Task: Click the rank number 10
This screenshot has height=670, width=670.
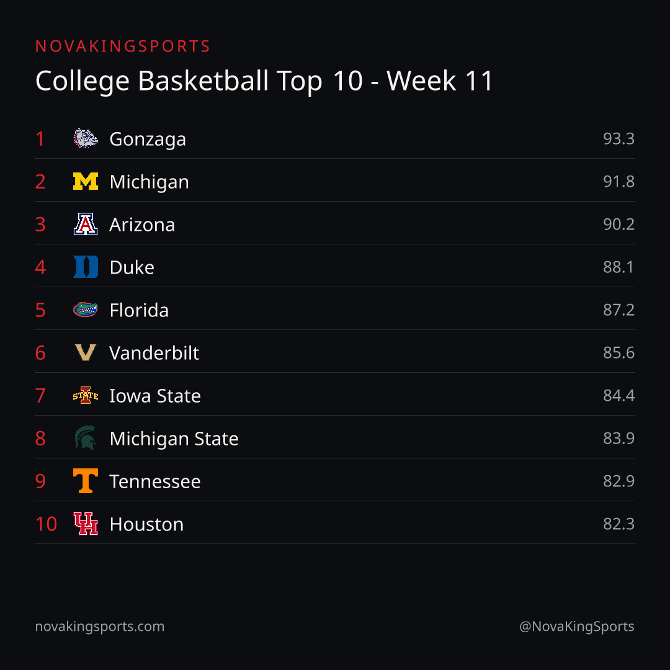Action: (46, 524)
